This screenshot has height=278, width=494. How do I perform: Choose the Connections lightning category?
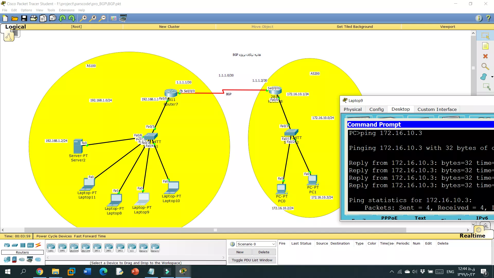point(38,245)
